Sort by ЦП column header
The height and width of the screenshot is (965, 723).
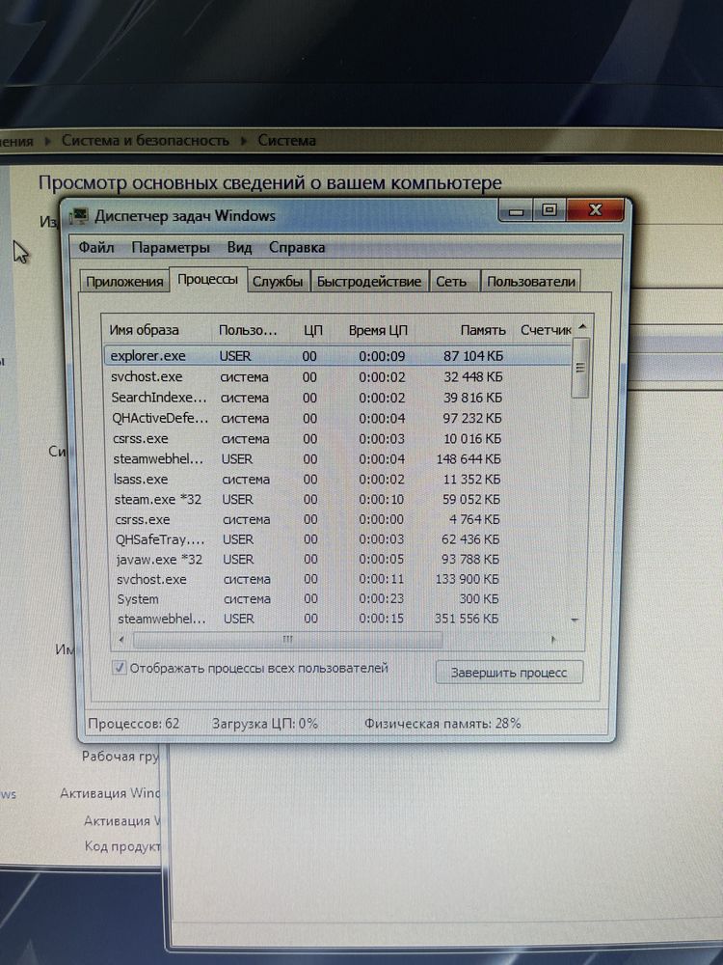point(313,330)
